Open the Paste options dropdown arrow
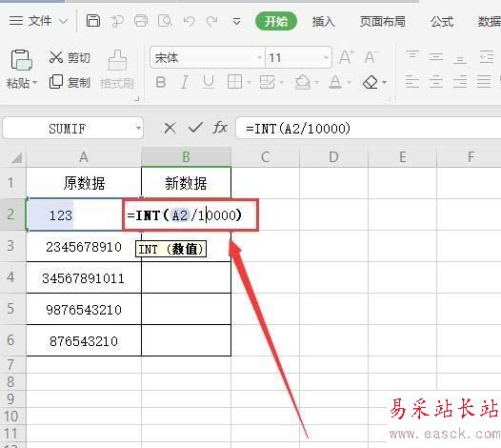Viewport: 501px width, 448px height. 35,83
